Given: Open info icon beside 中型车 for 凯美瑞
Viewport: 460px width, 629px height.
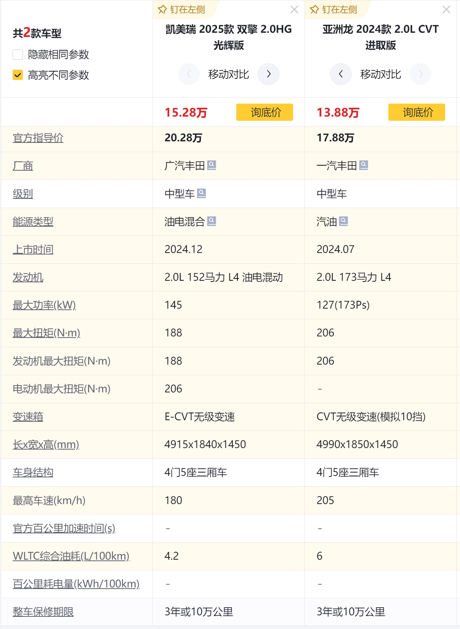Looking at the screenshot, I should pos(202,194).
